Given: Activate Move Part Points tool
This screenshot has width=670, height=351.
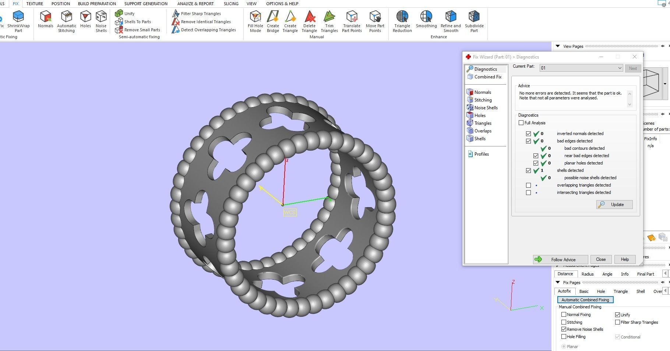Looking at the screenshot, I should 375,21.
